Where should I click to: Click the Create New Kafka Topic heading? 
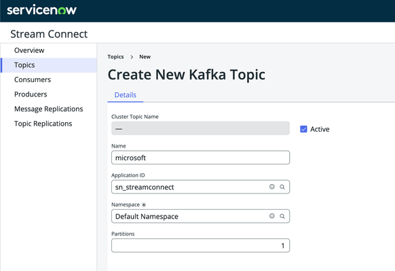(x=187, y=75)
